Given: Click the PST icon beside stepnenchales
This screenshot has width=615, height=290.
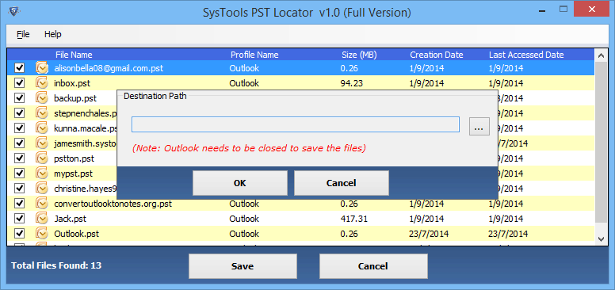Looking at the screenshot, I should click(x=42, y=113).
